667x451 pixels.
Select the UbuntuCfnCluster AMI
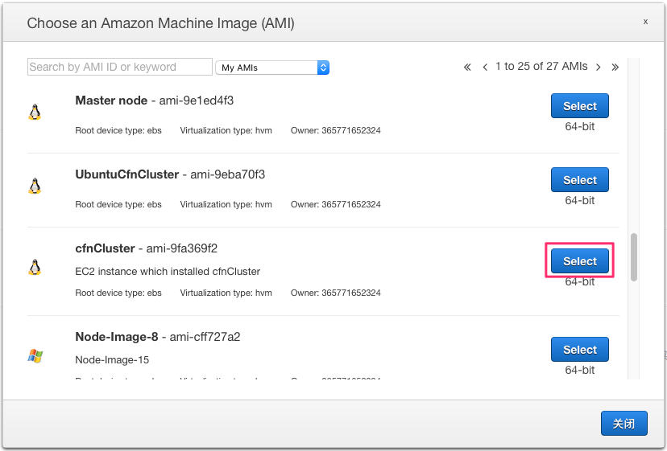(x=580, y=179)
